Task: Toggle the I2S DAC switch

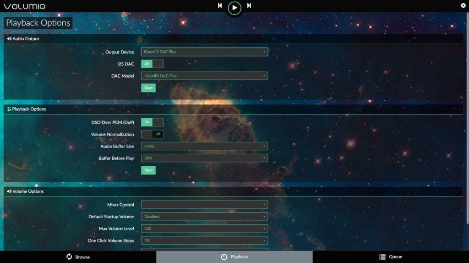Action: (x=152, y=64)
